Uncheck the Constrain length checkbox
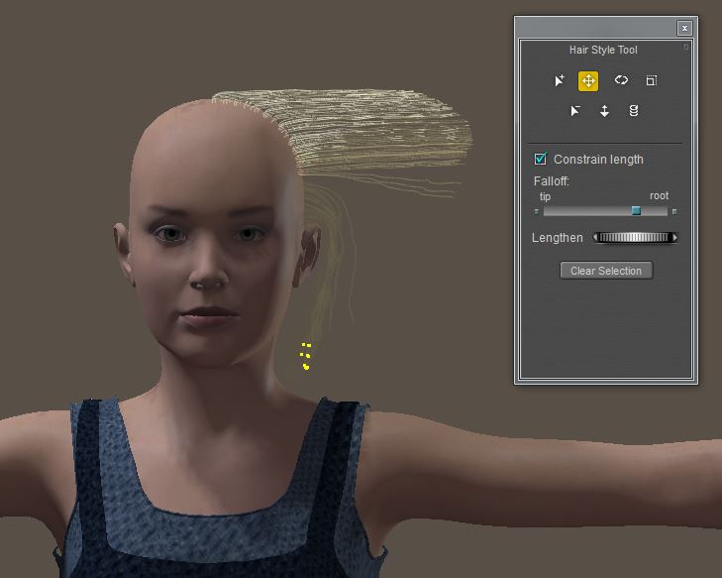Viewport: 722px width, 578px height. [541, 159]
